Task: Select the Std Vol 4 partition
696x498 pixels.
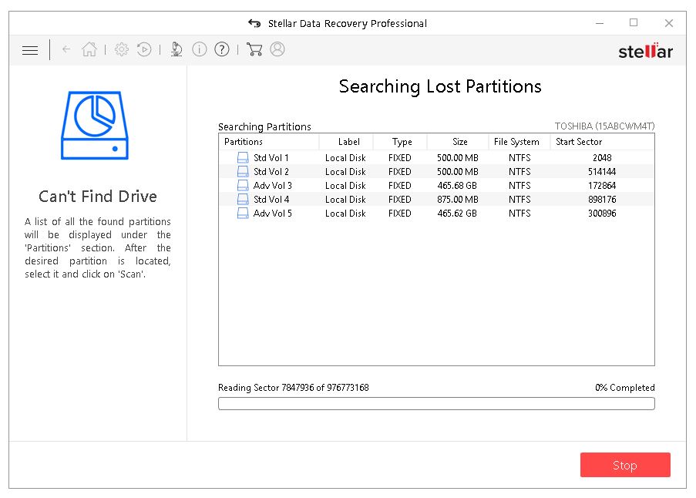Action: pos(436,200)
